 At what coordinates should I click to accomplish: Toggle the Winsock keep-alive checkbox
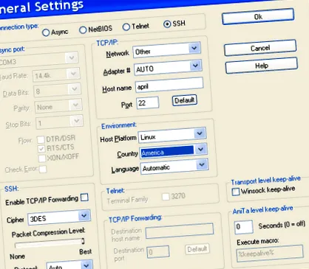pyautogui.click(x=236, y=192)
